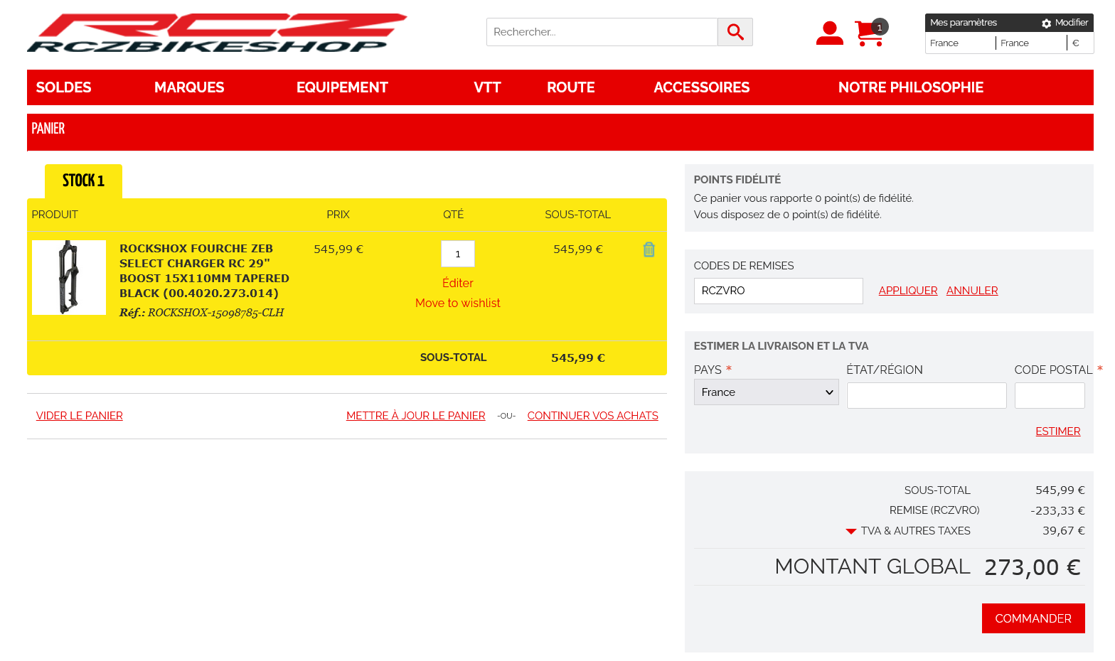Open the SOLDES menu
Screen dimensions: 1115x661
[63, 87]
